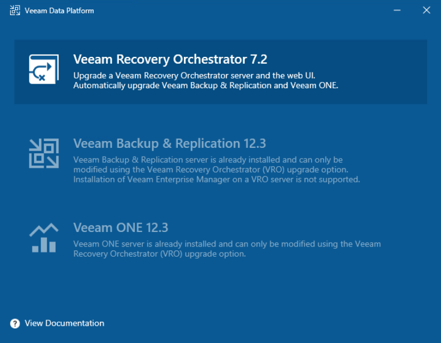Viewport: 441px width, 343px height.
Task: Open the View Documentation link
Action: pyautogui.click(x=64, y=323)
